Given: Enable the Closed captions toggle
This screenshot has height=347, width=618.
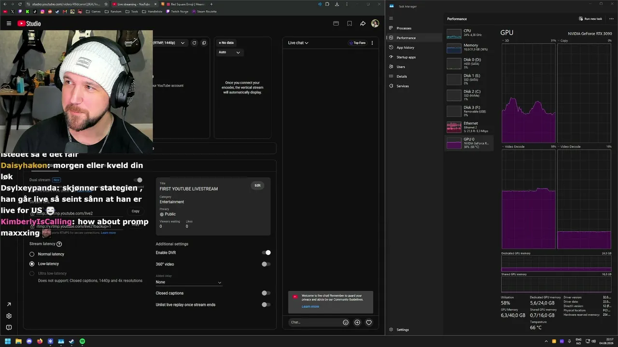Looking at the screenshot, I should pos(266,293).
